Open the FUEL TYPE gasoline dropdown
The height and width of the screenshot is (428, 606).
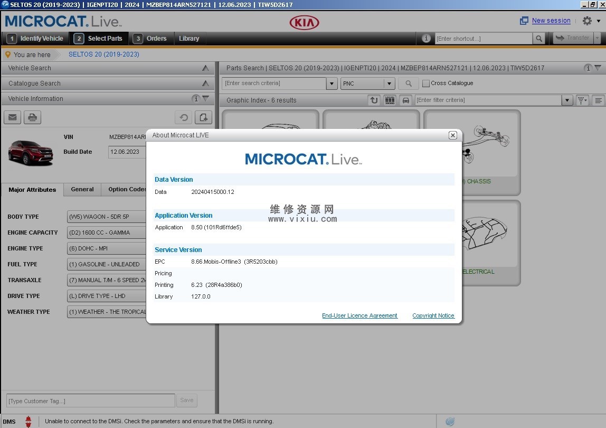point(107,264)
